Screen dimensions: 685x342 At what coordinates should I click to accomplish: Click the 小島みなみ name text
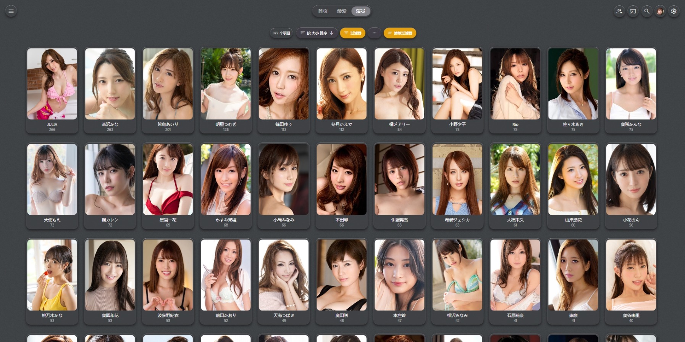[x=284, y=220]
